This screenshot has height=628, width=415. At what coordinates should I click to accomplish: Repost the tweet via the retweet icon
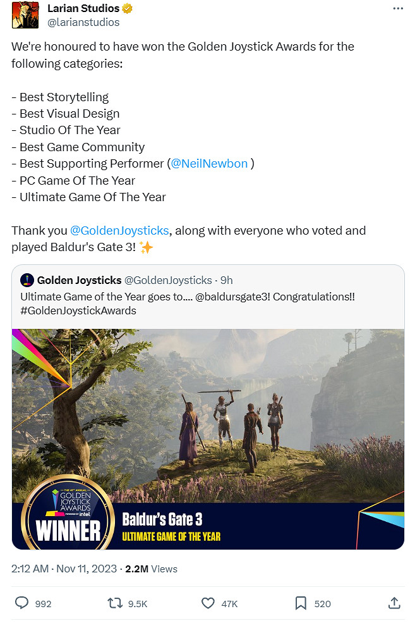115,603
